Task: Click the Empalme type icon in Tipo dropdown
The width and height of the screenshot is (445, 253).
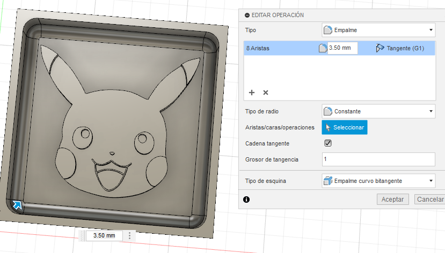Action: (x=328, y=30)
